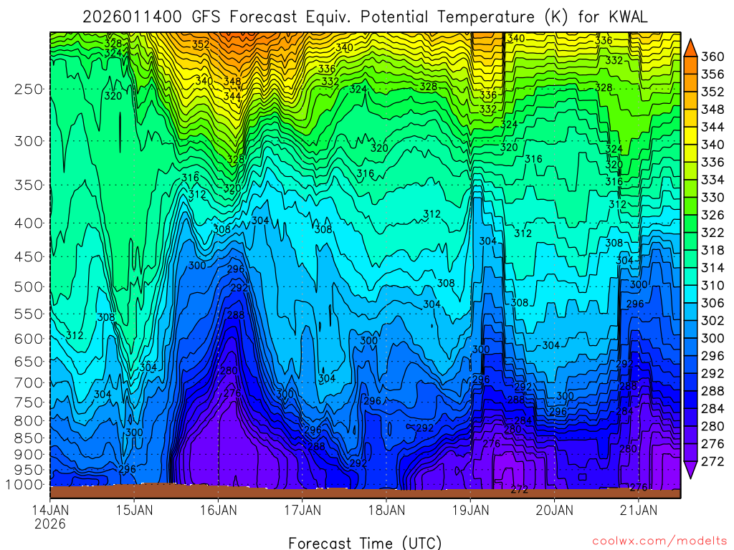Screen dimensions: 734x550
Task: Click the chart title mentioning KWAL
Action: [x=365, y=17]
